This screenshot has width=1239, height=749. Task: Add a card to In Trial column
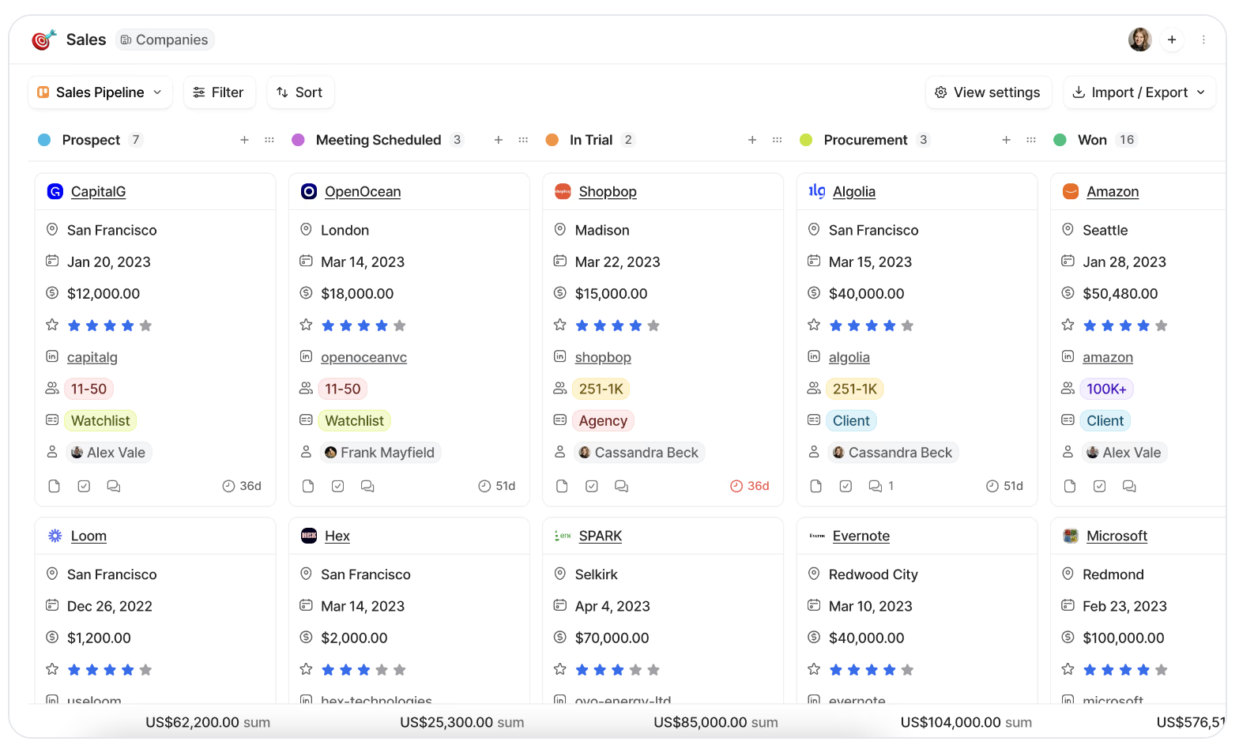(x=752, y=140)
